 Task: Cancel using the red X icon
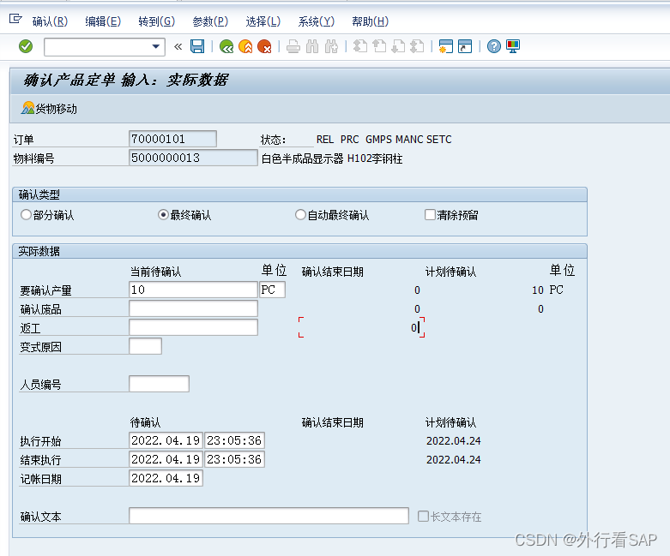pos(264,46)
